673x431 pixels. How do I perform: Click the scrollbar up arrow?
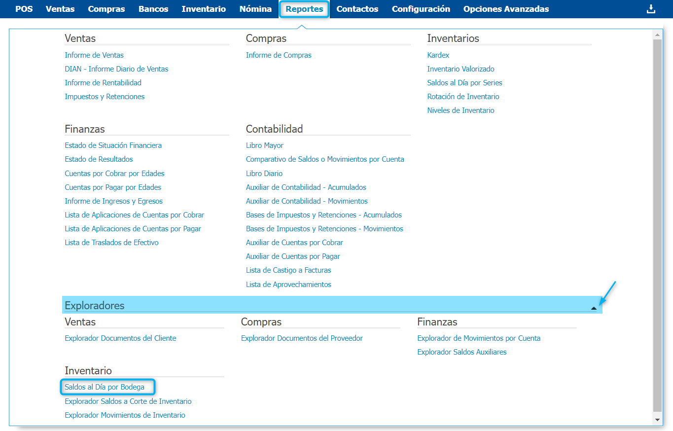pyautogui.click(x=657, y=35)
